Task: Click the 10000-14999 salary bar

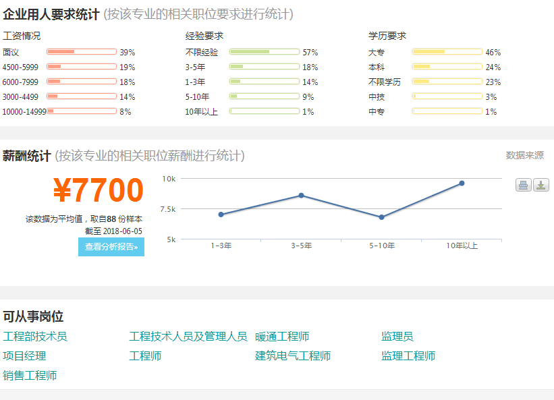Action: click(x=82, y=111)
